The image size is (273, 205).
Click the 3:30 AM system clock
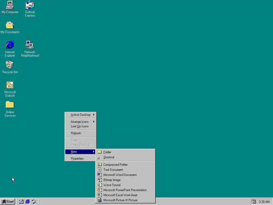tap(264, 202)
